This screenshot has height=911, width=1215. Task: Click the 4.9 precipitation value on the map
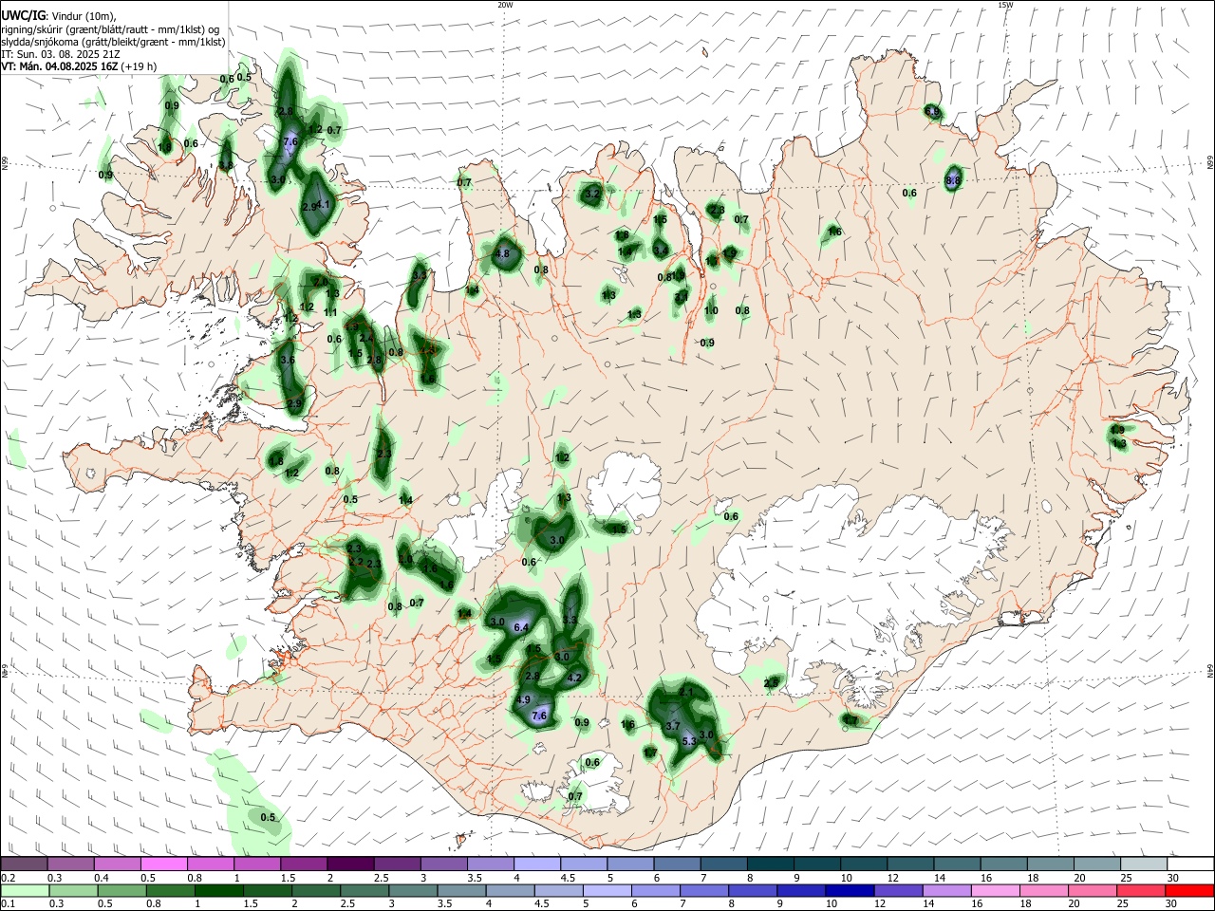coord(523,700)
